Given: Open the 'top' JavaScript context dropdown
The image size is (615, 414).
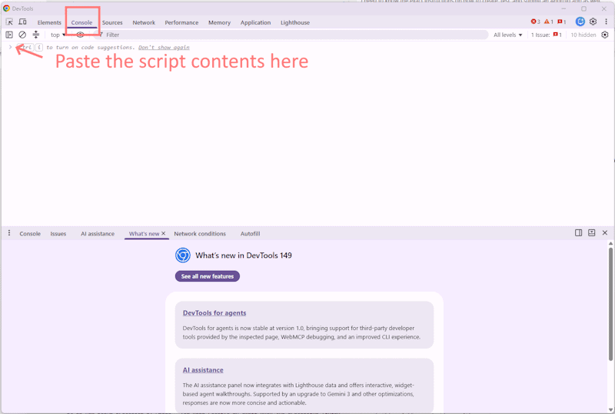Looking at the screenshot, I should tap(58, 35).
